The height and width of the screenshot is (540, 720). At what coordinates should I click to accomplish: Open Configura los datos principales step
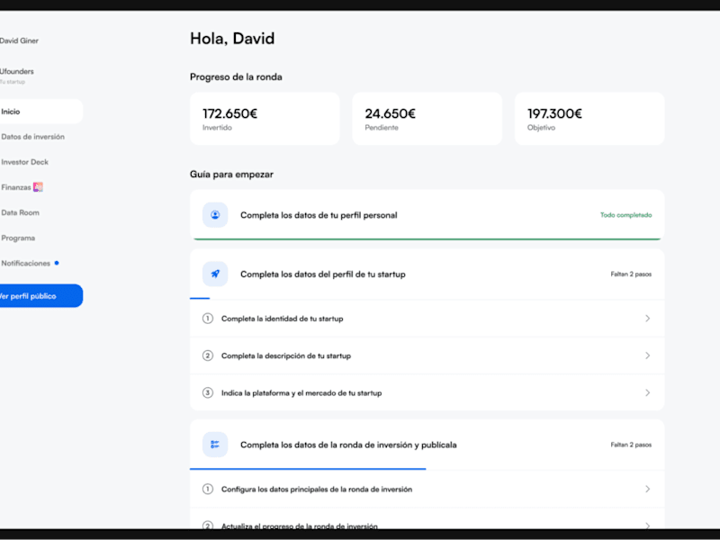click(x=427, y=489)
